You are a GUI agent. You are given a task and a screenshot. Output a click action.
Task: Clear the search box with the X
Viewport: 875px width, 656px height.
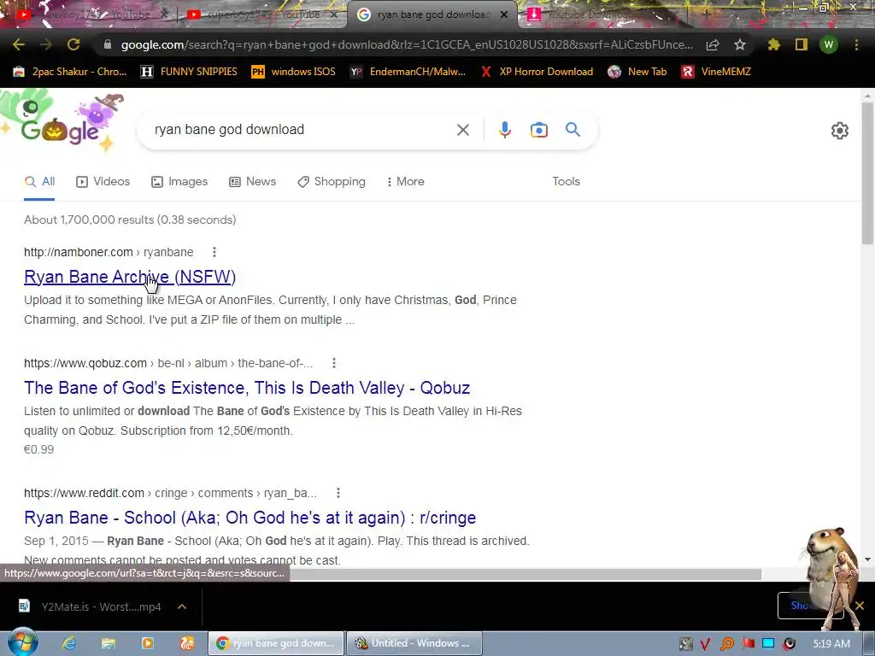click(462, 130)
